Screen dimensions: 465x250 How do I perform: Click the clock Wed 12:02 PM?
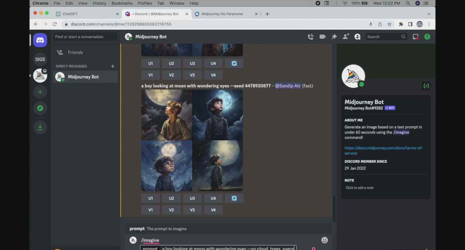pos(387,3)
